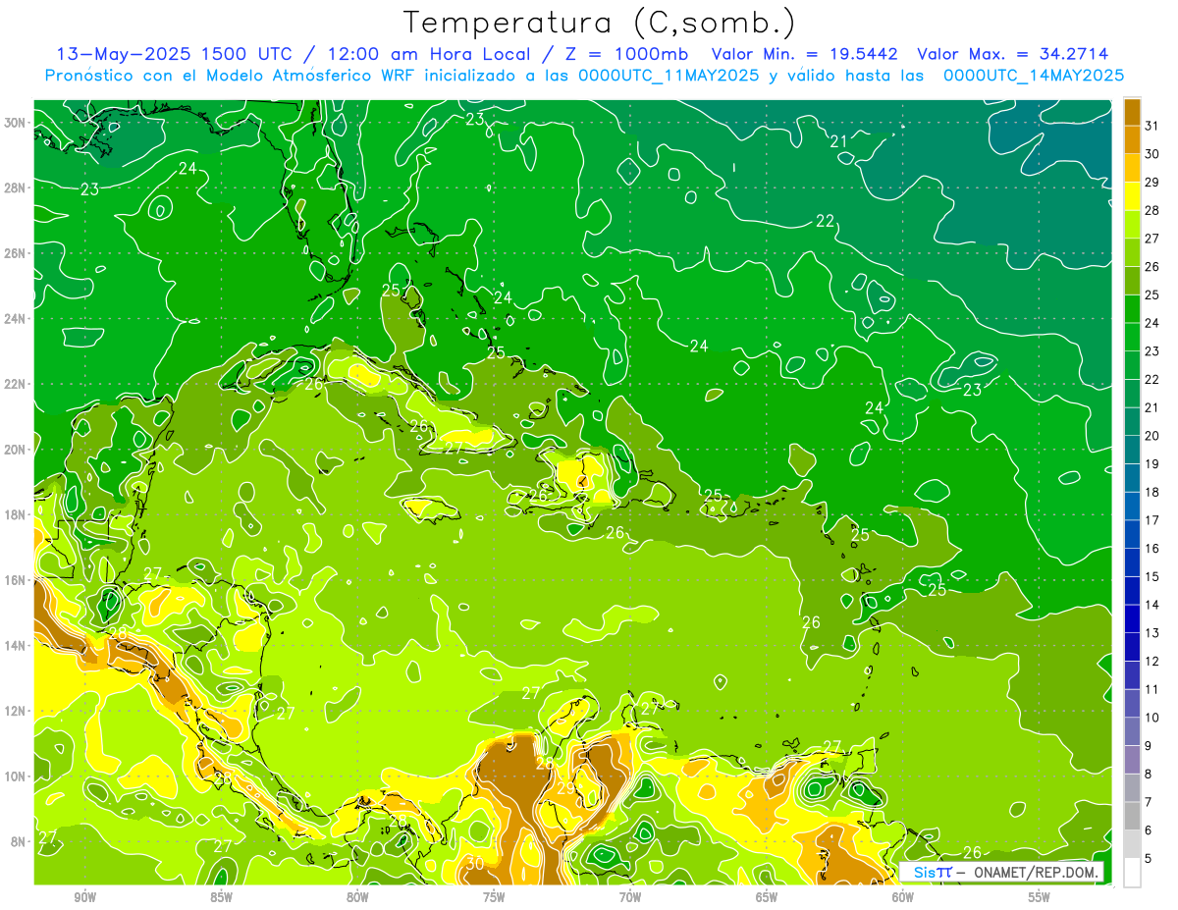The image size is (1178, 910).
Task: Click the 16N latitude axis label
Action: tap(16, 580)
